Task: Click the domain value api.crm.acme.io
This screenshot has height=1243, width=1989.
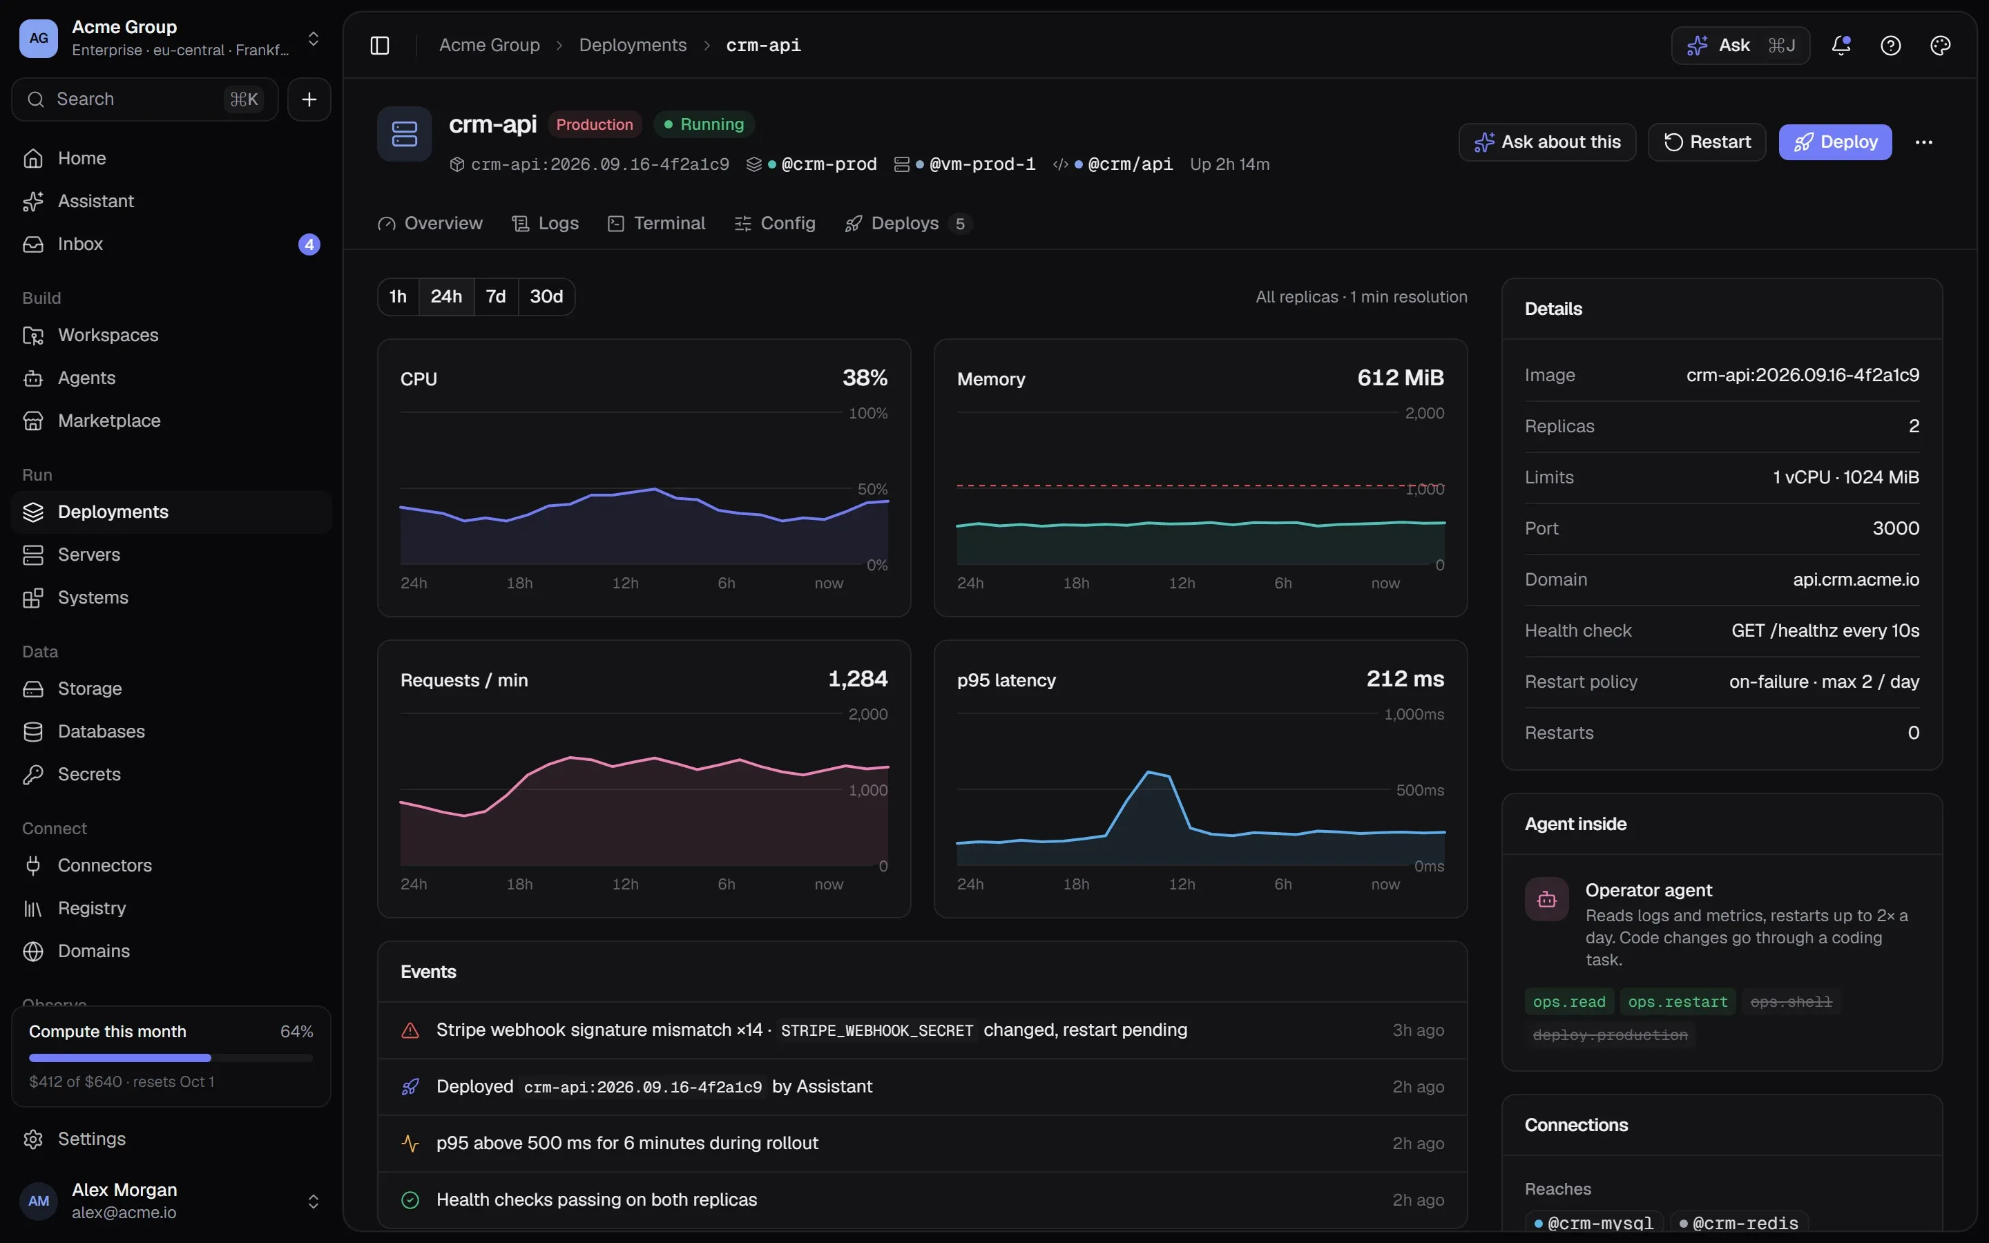Action: [x=1856, y=579]
